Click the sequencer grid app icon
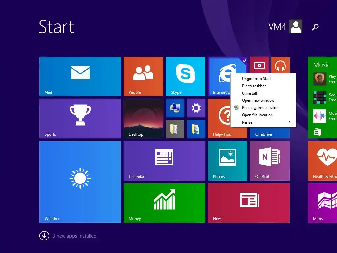The image size is (337, 253). (320, 98)
